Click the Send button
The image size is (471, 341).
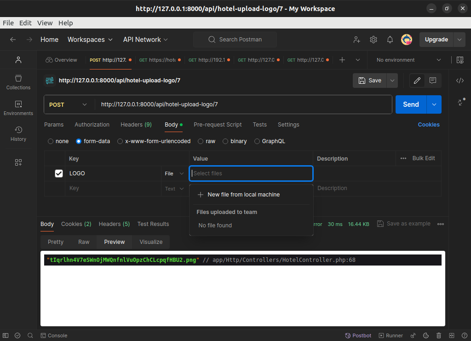pyautogui.click(x=411, y=104)
